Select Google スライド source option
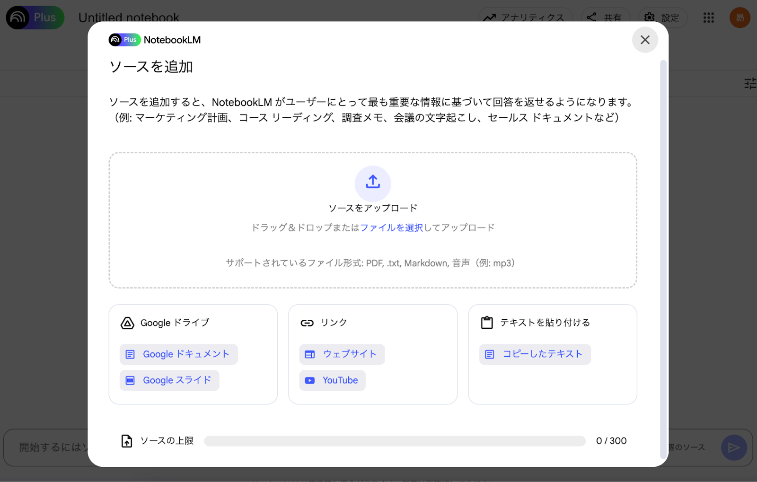The image size is (757, 482). (169, 380)
